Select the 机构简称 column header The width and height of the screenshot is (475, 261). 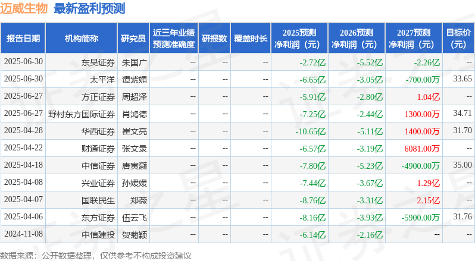coord(81,39)
